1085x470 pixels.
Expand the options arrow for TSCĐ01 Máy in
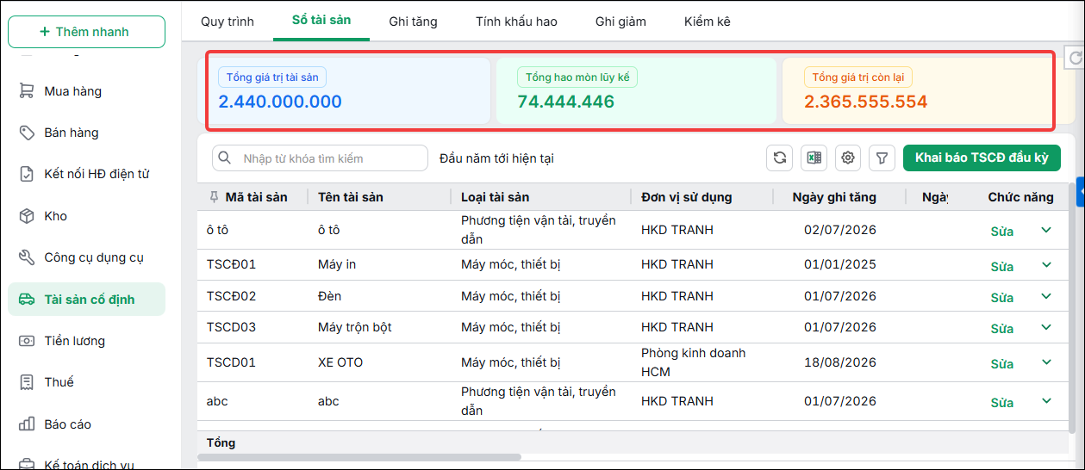[1046, 264]
